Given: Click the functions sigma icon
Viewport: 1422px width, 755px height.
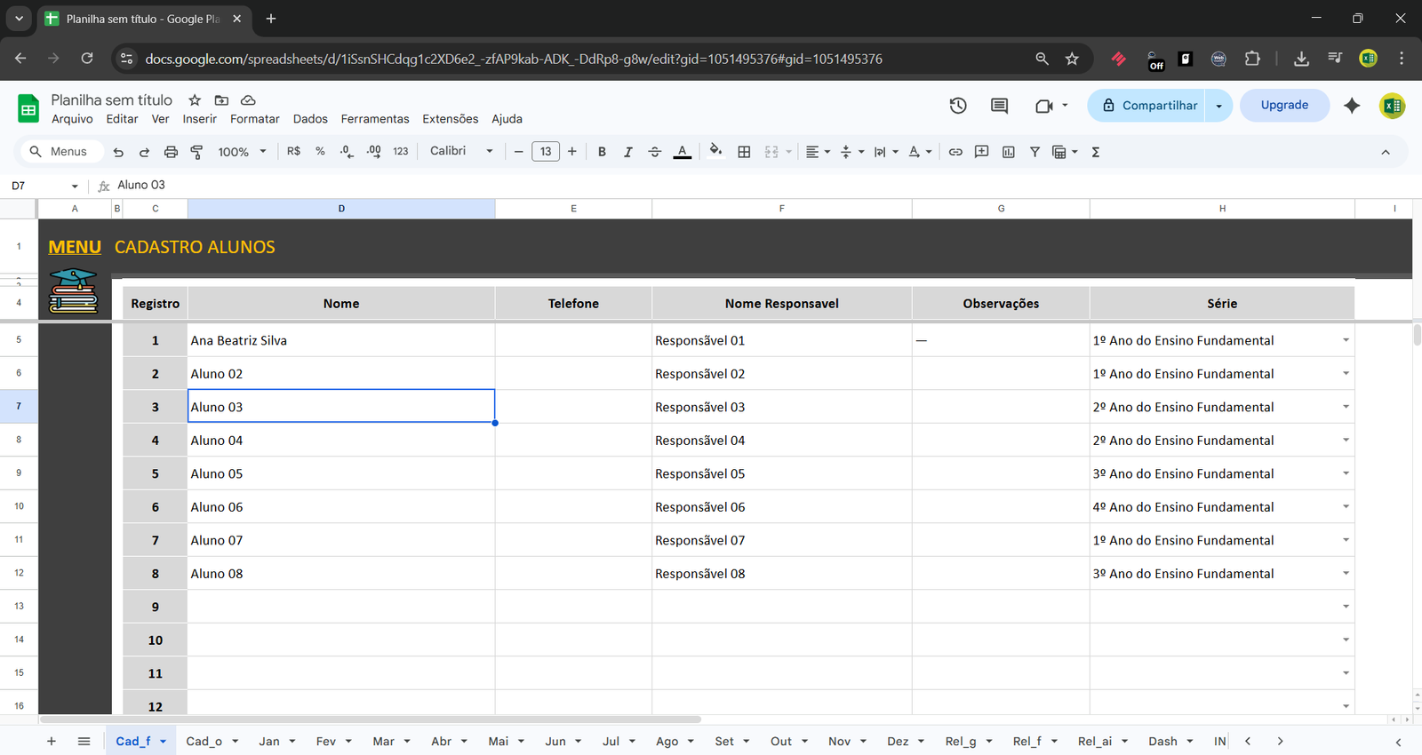Looking at the screenshot, I should tap(1095, 152).
